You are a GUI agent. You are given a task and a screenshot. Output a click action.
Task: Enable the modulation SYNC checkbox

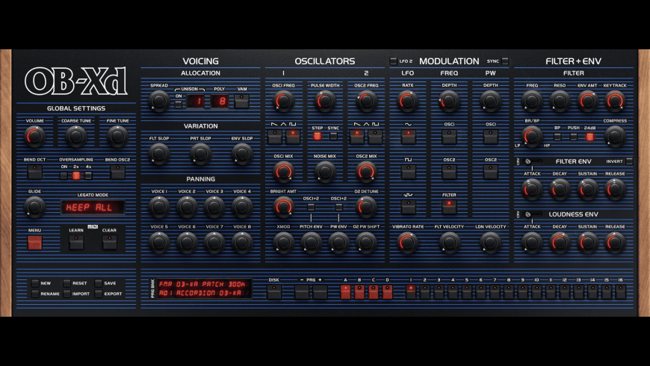click(x=505, y=61)
